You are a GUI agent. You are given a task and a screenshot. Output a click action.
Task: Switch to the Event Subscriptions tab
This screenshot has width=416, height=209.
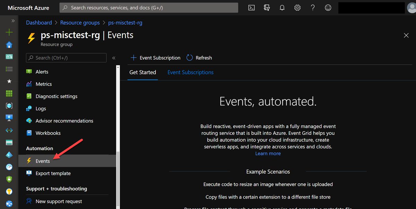coord(190,72)
